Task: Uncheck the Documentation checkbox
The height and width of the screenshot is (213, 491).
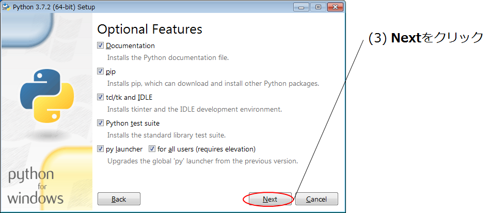Action: pyautogui.click(x=100, y=45)
